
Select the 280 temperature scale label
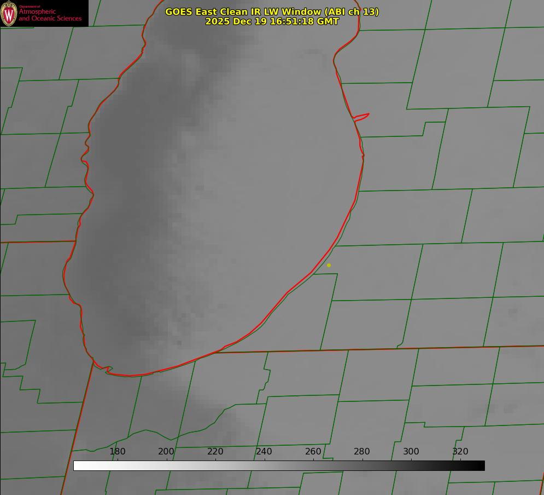pyautogui.click(x=362, y=451)
